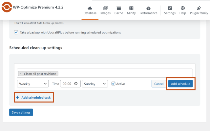Switch to the Images tab label

point(105,13)
